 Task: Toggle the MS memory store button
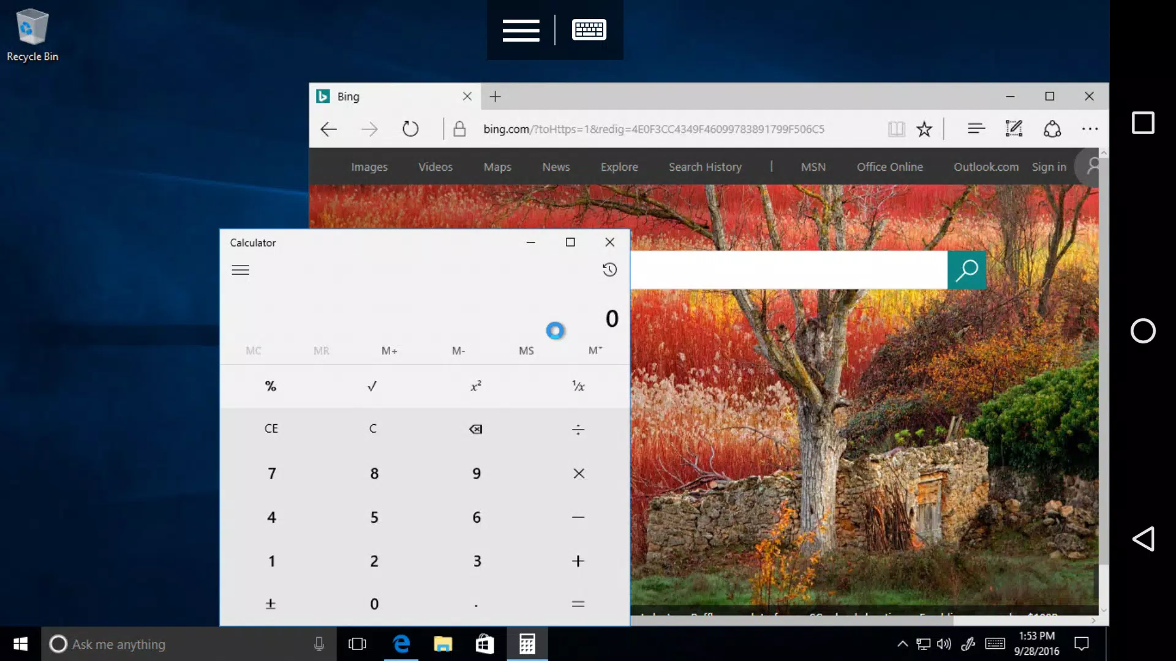(527, 349)
